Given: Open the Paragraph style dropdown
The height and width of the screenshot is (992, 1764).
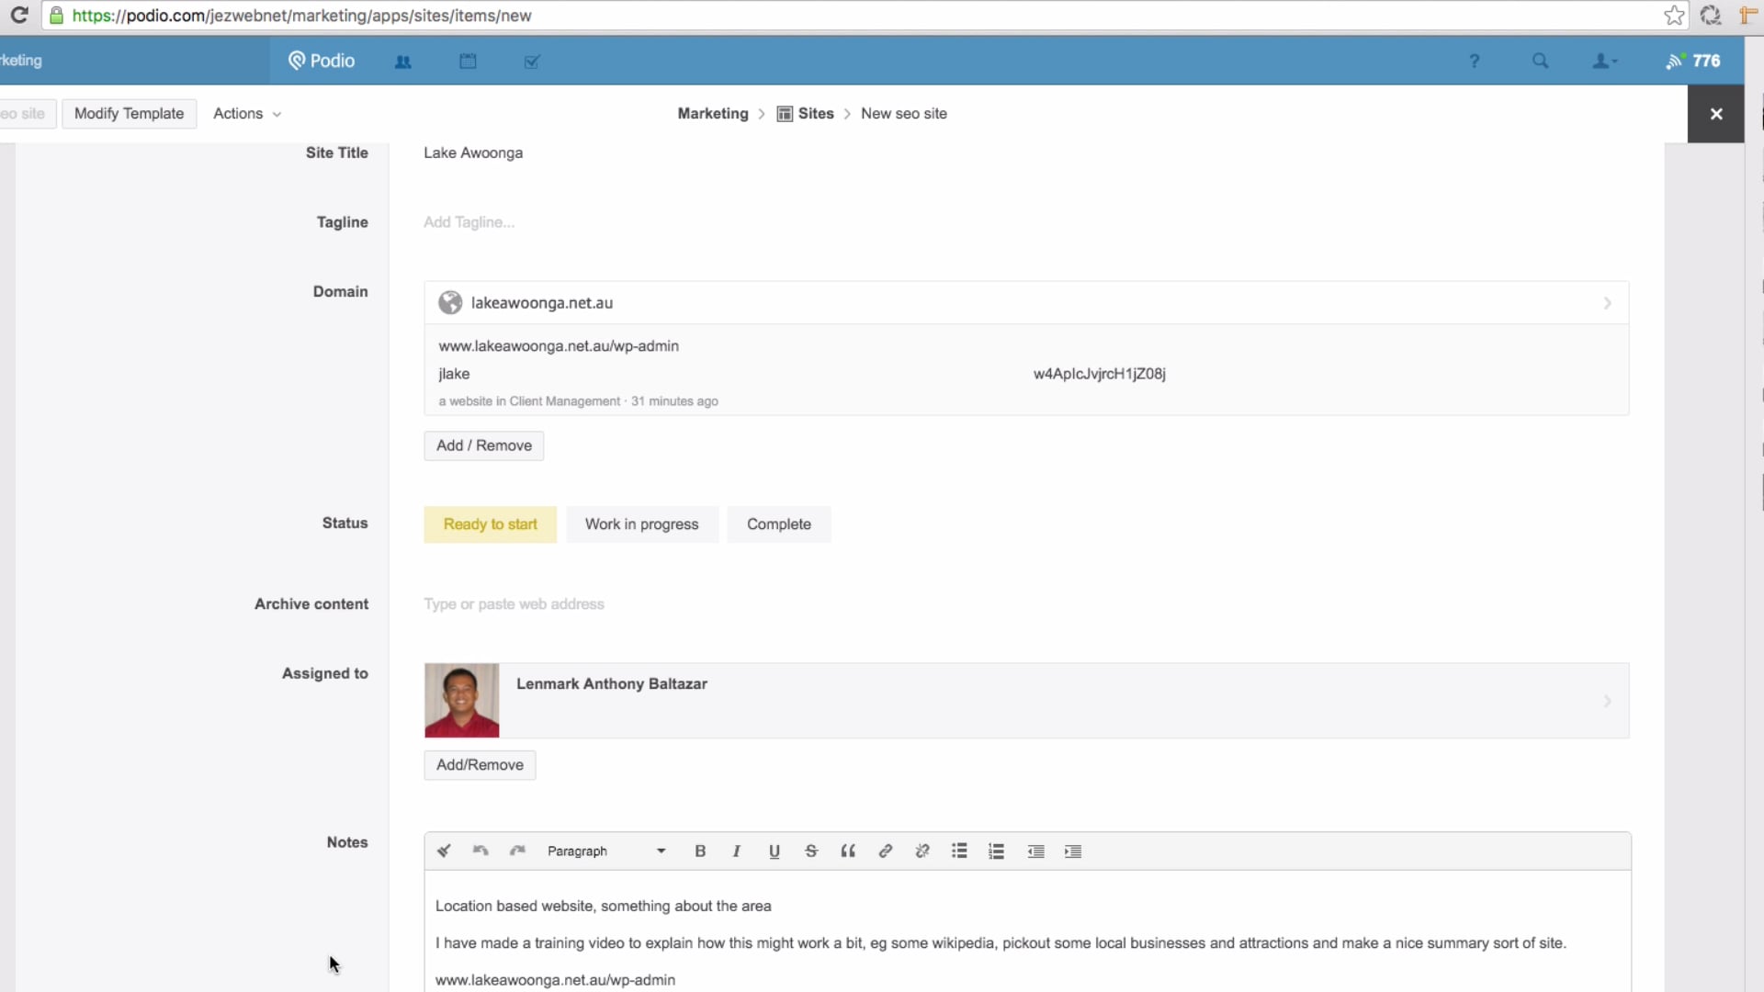Looking at the screenshot, I should pos(606,851).
